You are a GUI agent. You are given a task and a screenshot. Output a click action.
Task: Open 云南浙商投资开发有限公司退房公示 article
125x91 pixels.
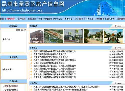(x=49, y=63)
